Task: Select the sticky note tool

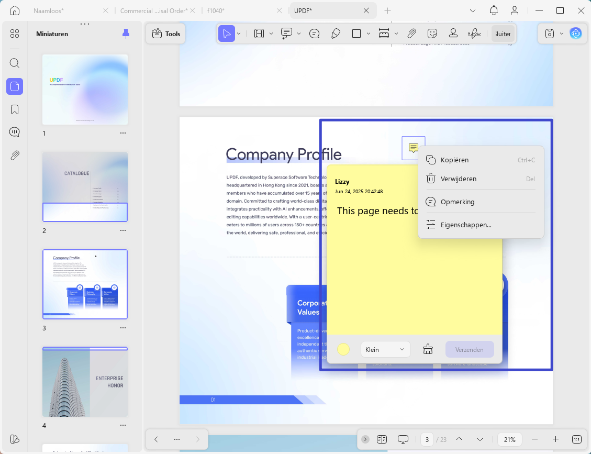Action: tap(315, 34)
